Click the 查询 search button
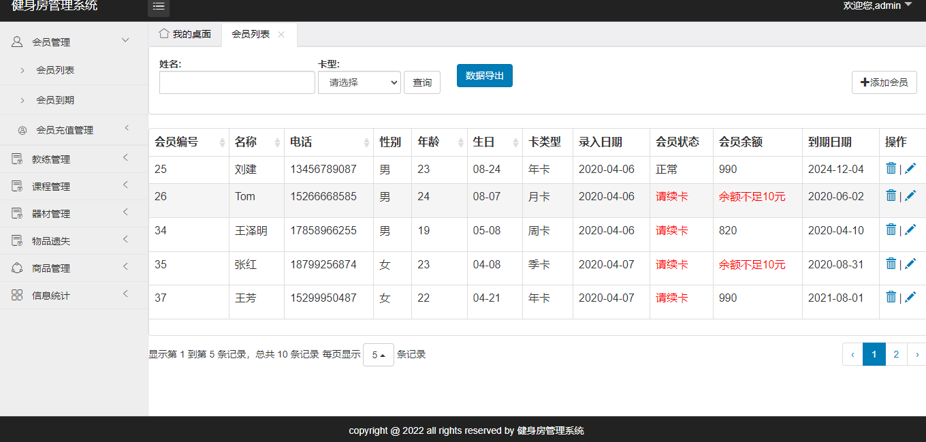Screen dimensions: 926x442 (x=422, y=82)
